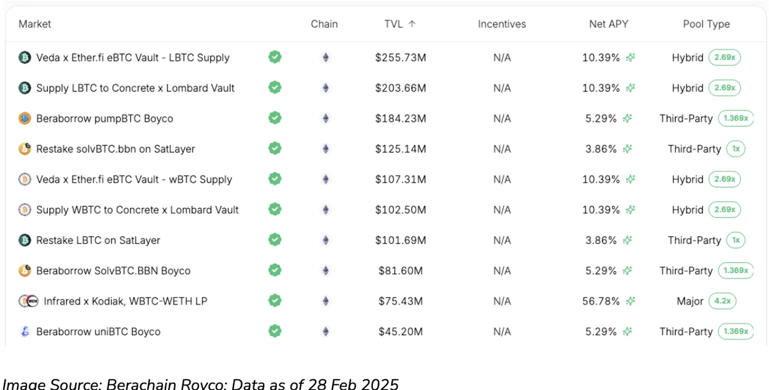Open the Beraborrow pumpBTC Boyco market
This screenshot has height=390, width=769.
click(x=105, y=119)
